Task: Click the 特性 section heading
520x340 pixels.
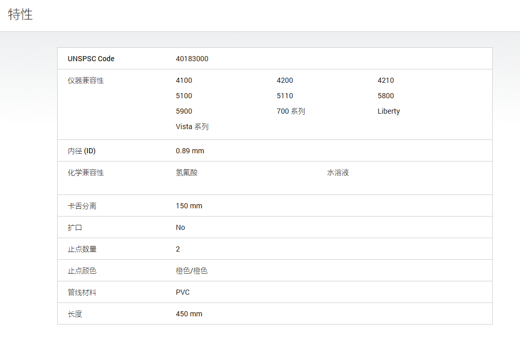Action: 20,14
